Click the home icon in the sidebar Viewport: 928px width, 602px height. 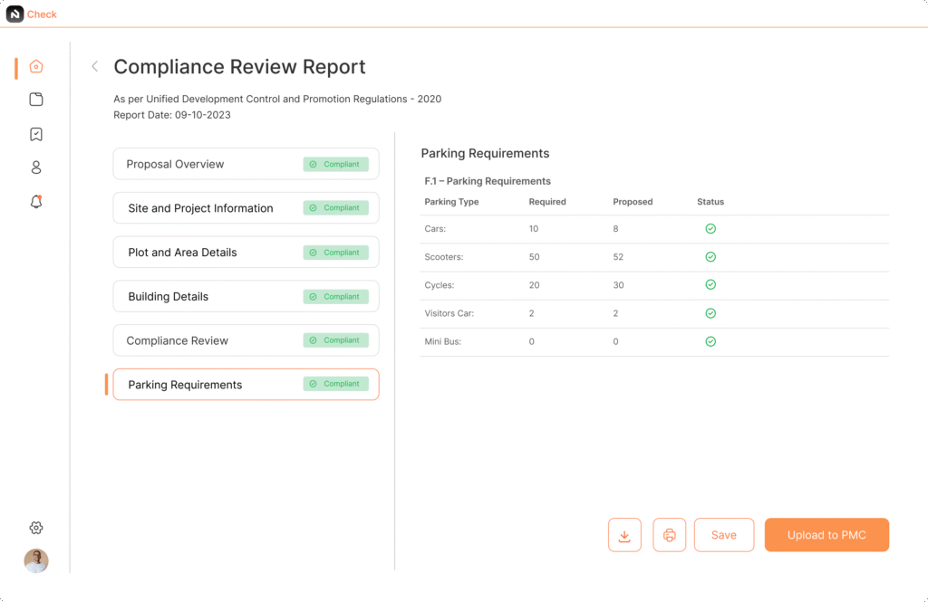pos(36,66)
